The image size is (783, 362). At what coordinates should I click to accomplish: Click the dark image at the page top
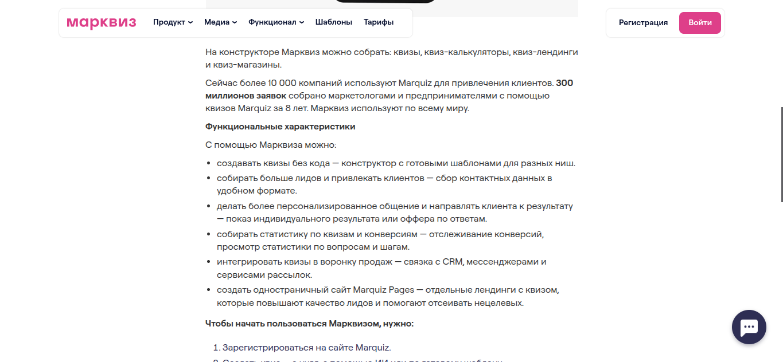[x=384, y=3]
